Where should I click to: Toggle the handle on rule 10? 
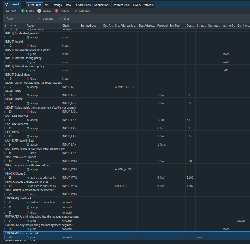tap(4, 112)
